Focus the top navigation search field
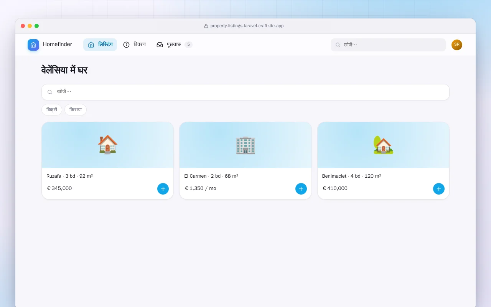 tap(388, 45)
